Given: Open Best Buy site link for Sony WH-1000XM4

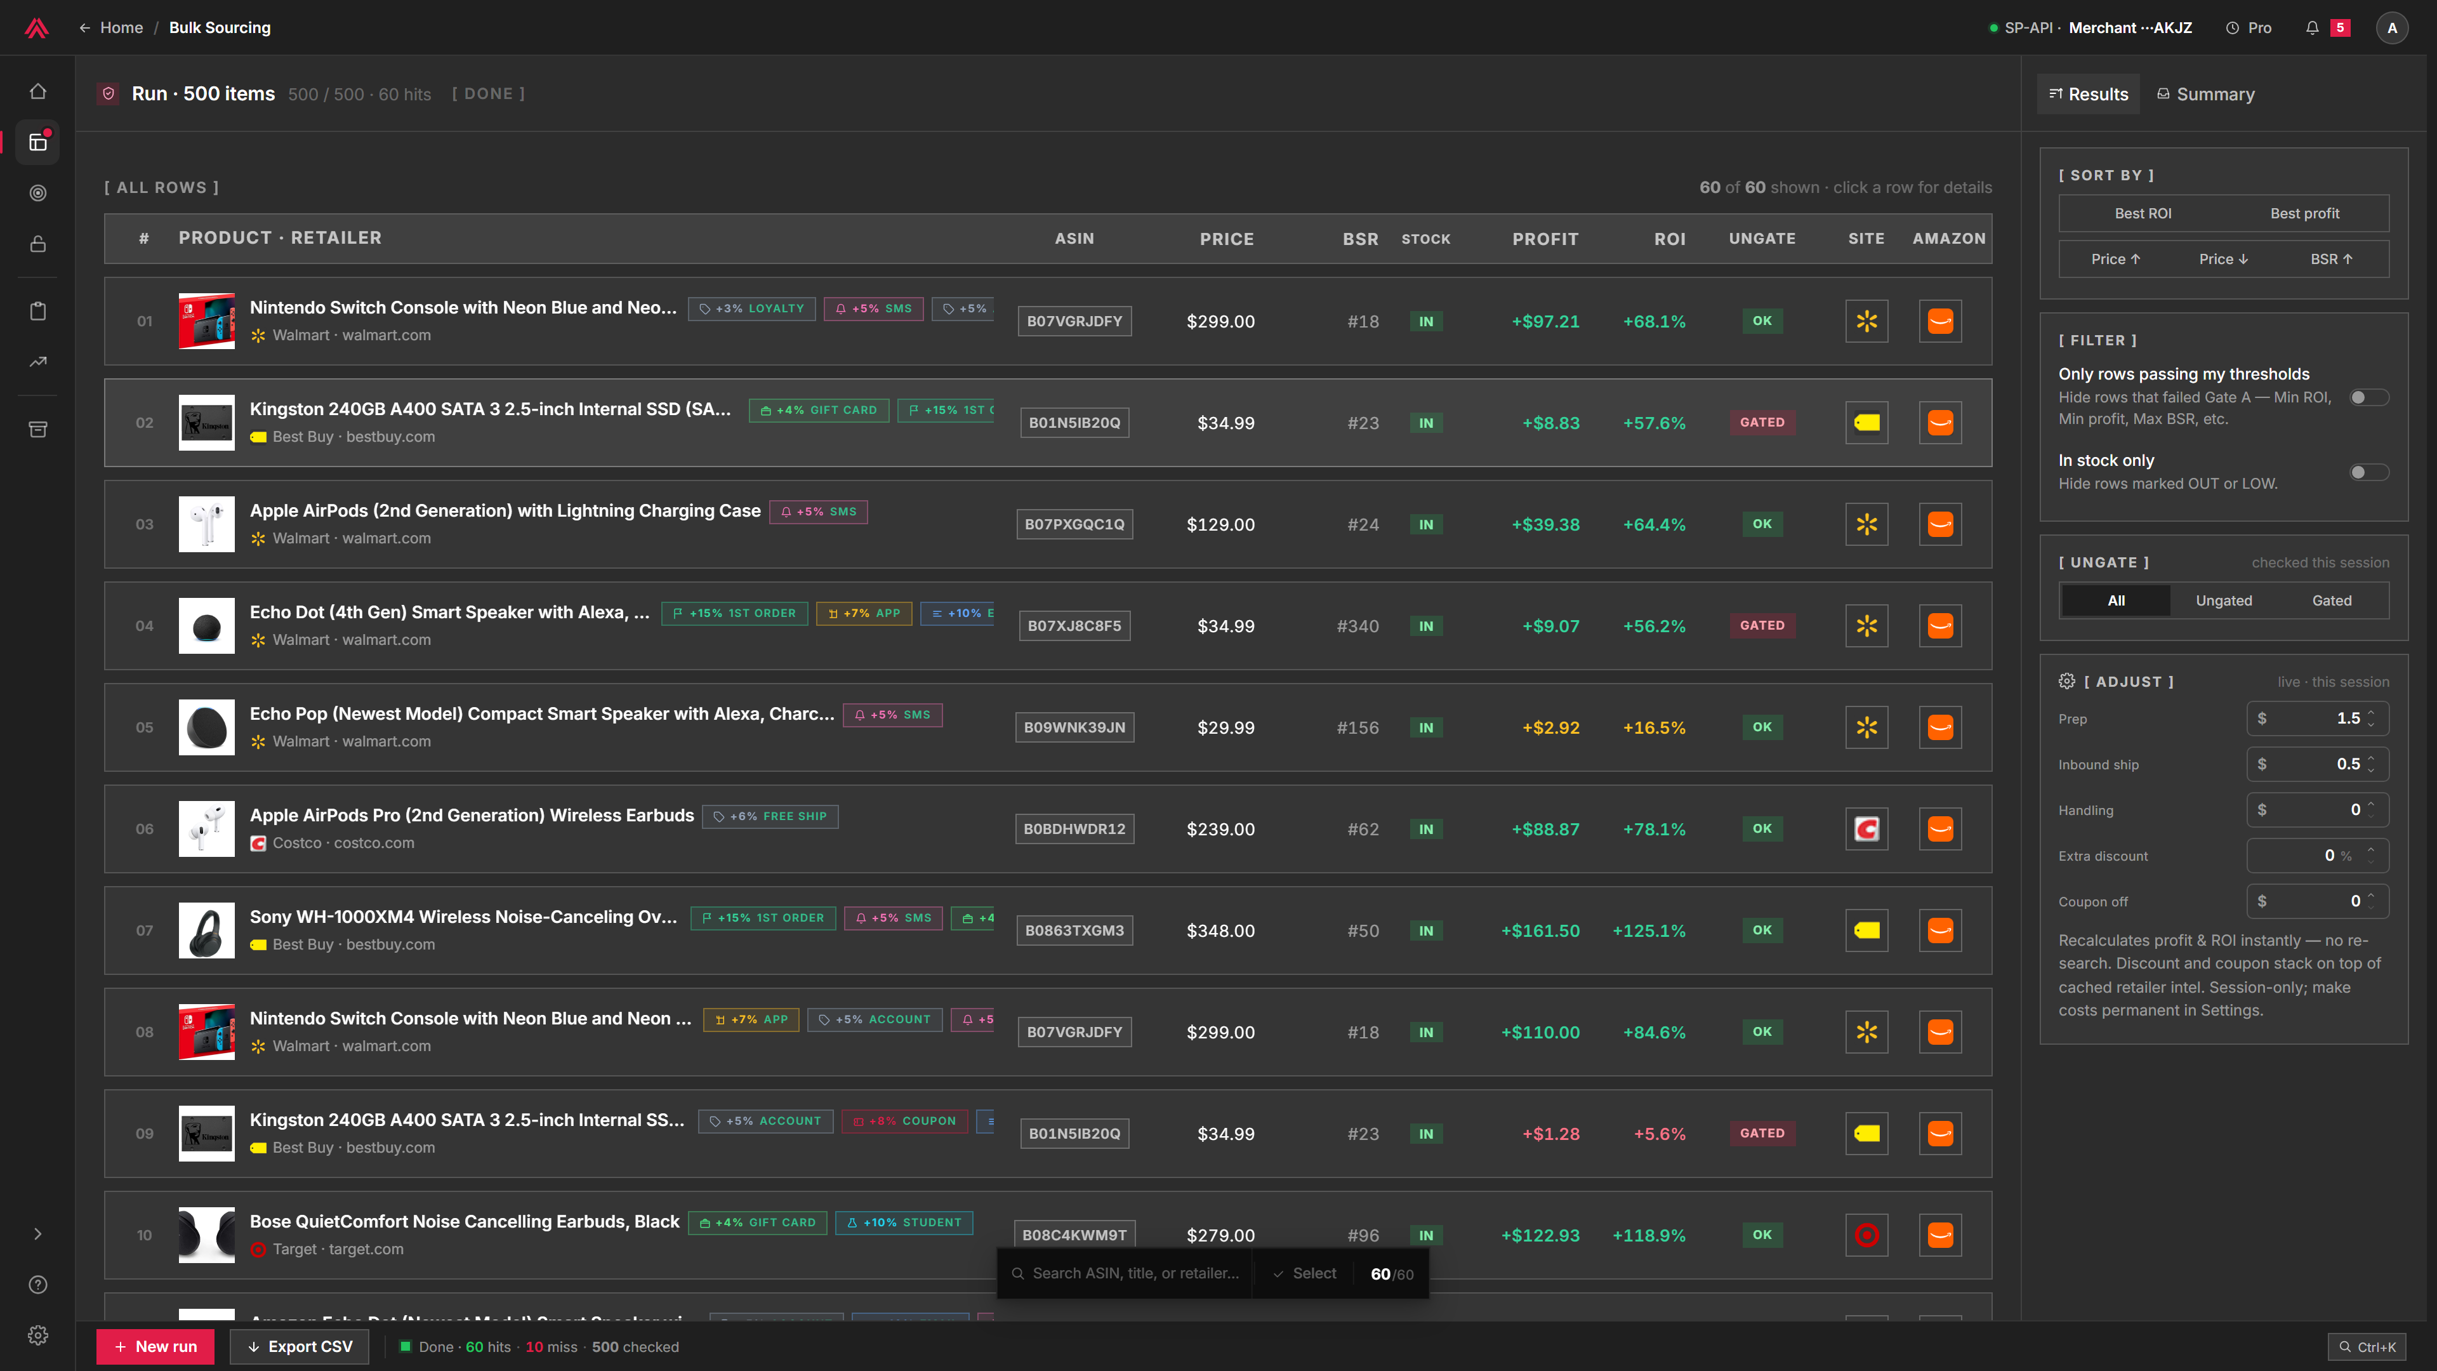Looking at the screenshot, I should click(x=1866, y=931).
